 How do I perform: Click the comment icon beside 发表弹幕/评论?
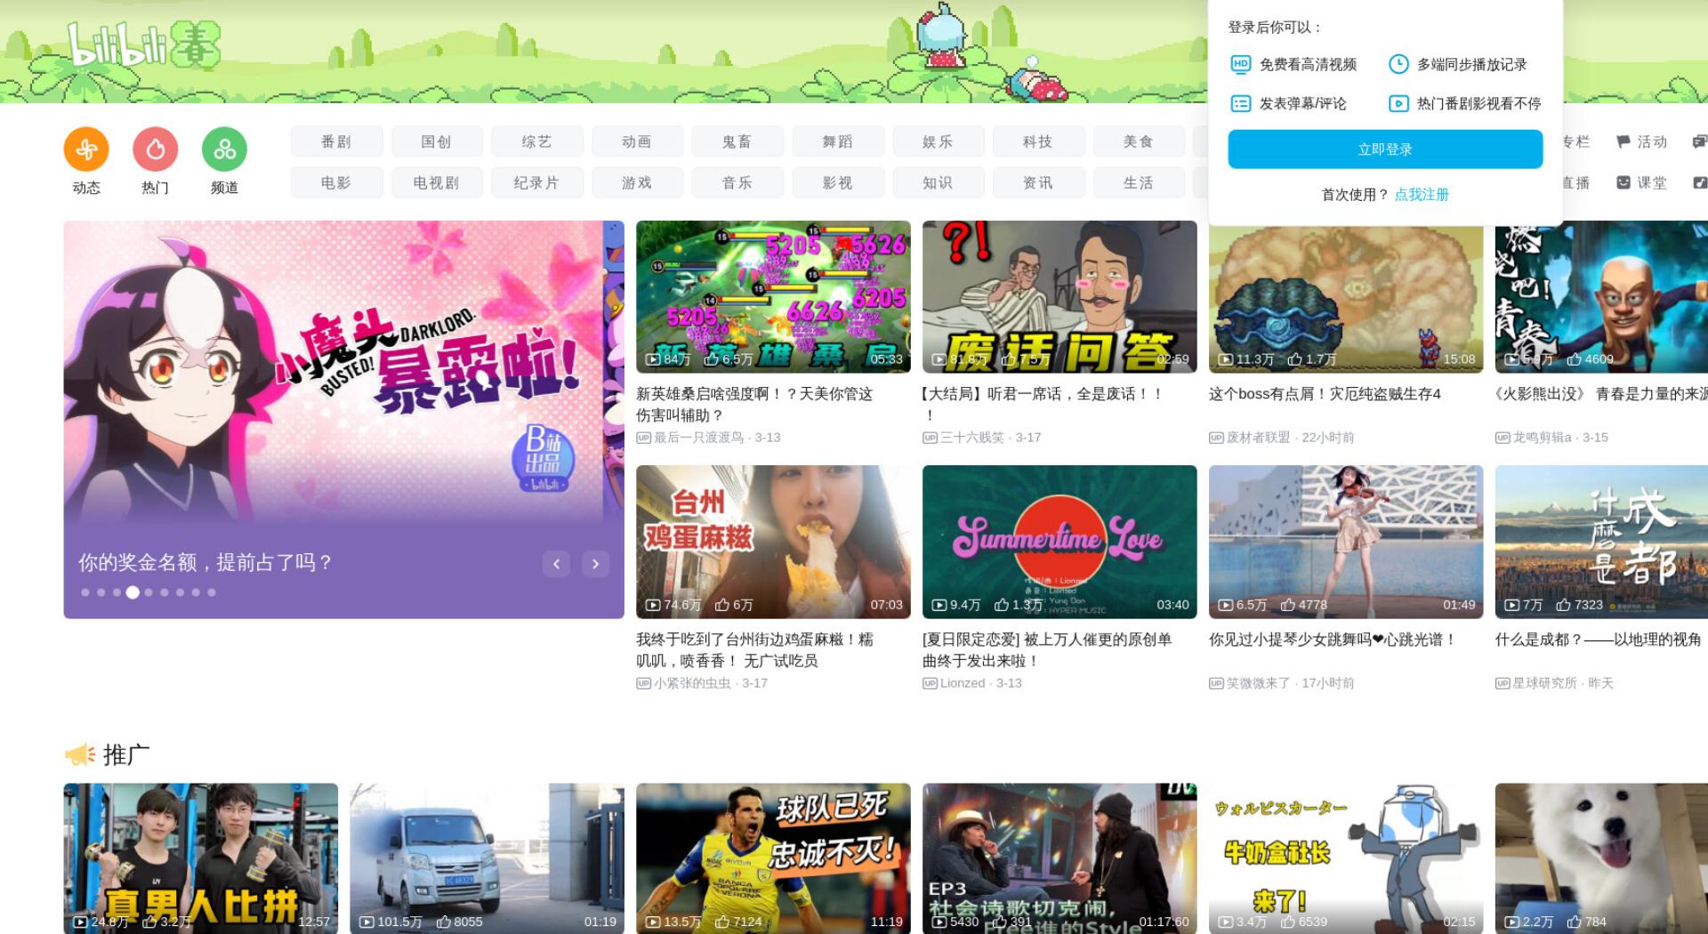[1241, 103]
